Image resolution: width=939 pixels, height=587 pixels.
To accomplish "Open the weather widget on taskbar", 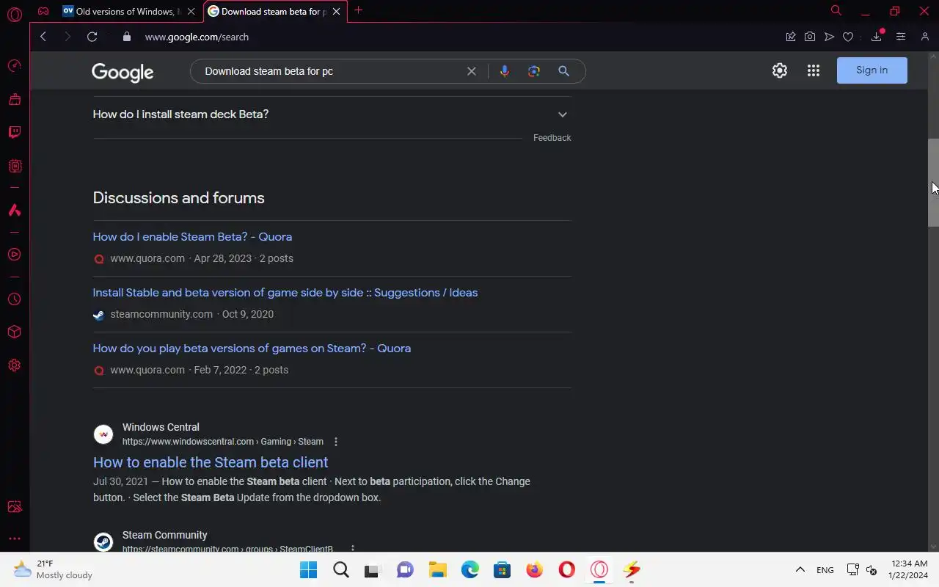I will coord(53,569).
